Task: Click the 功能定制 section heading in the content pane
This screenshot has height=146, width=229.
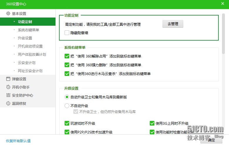Action: [71, 15]
